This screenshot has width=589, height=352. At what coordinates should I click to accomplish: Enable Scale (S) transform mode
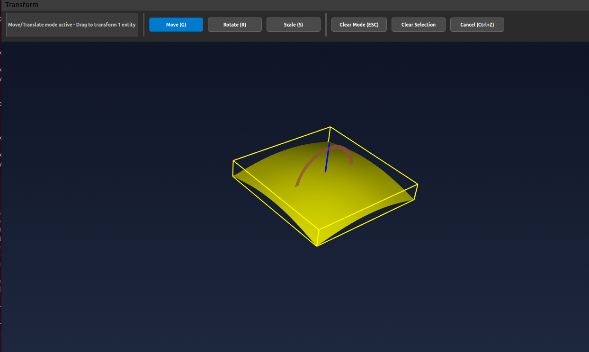[x=293, y=25]
